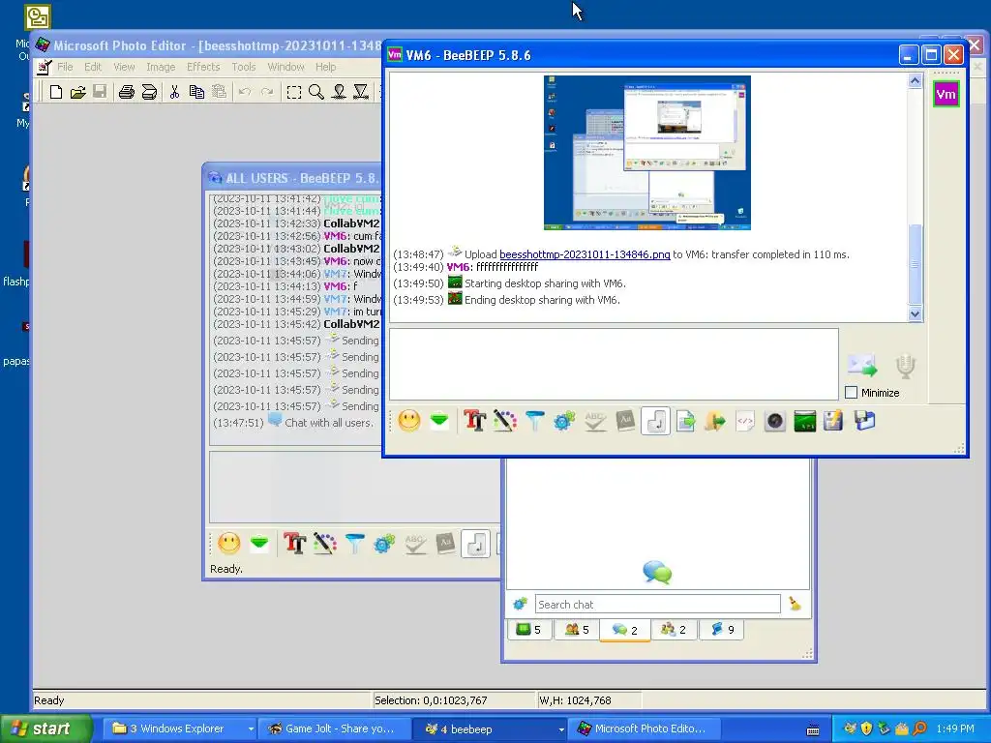The height and width of the screenshot is (743, 991).
Task: Click the Search chat input field
Action: pos(657,604)
